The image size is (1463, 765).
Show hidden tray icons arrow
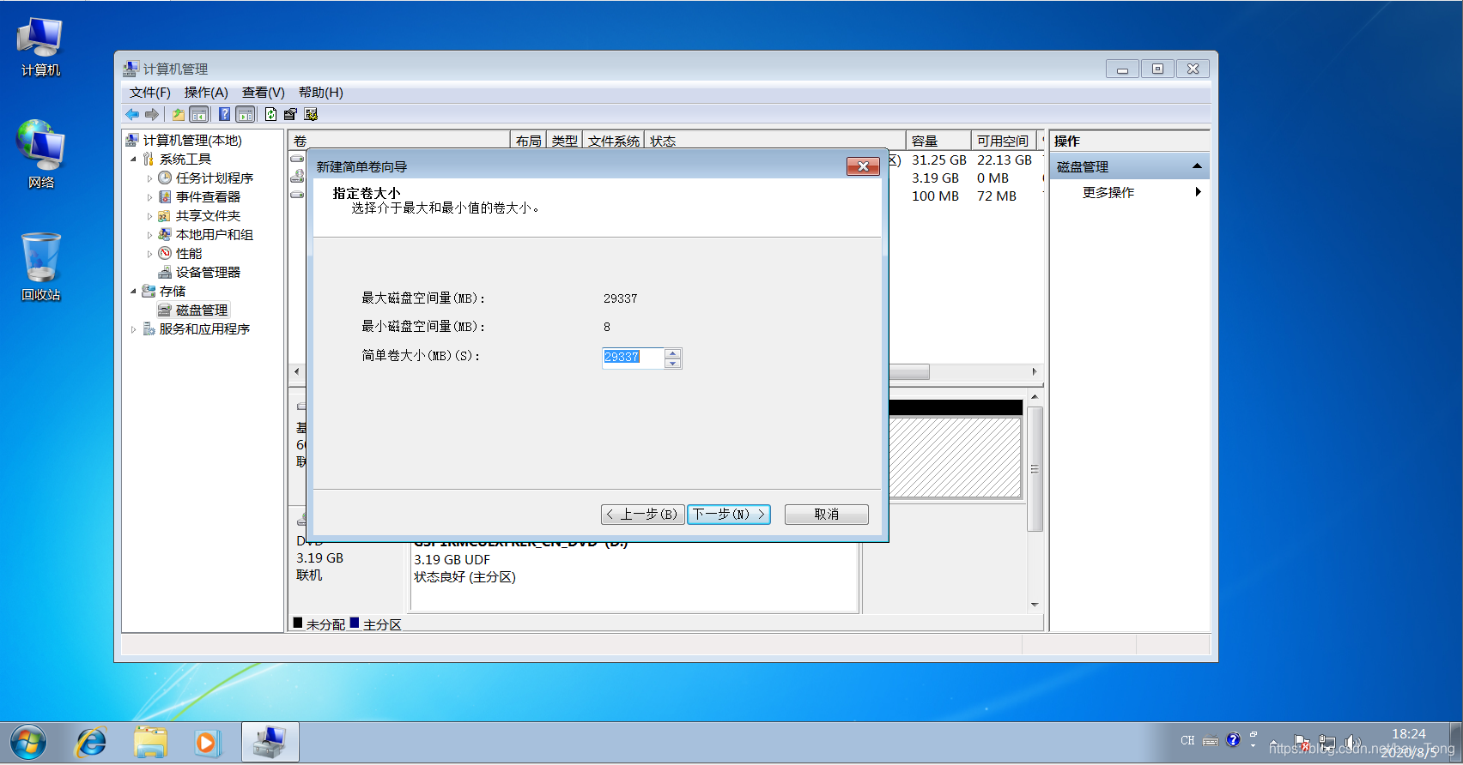(x=1274, y=743)
